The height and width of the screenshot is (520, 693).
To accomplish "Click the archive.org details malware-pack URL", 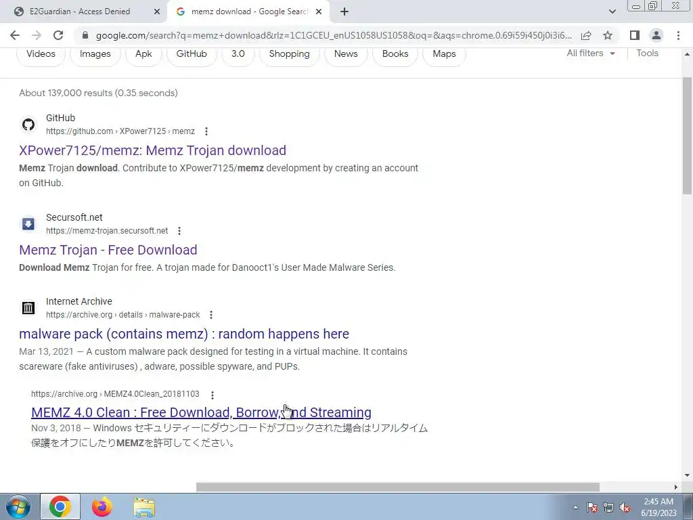I will pyautogui.click(x=123, y=315).
